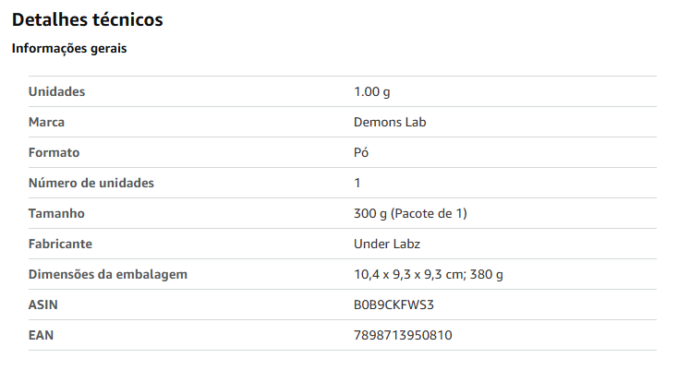This screenshot has height=370, width=678.
Task: Select the B0B9CKFWS3 ASIN code
Action: (x=393, y=304)
